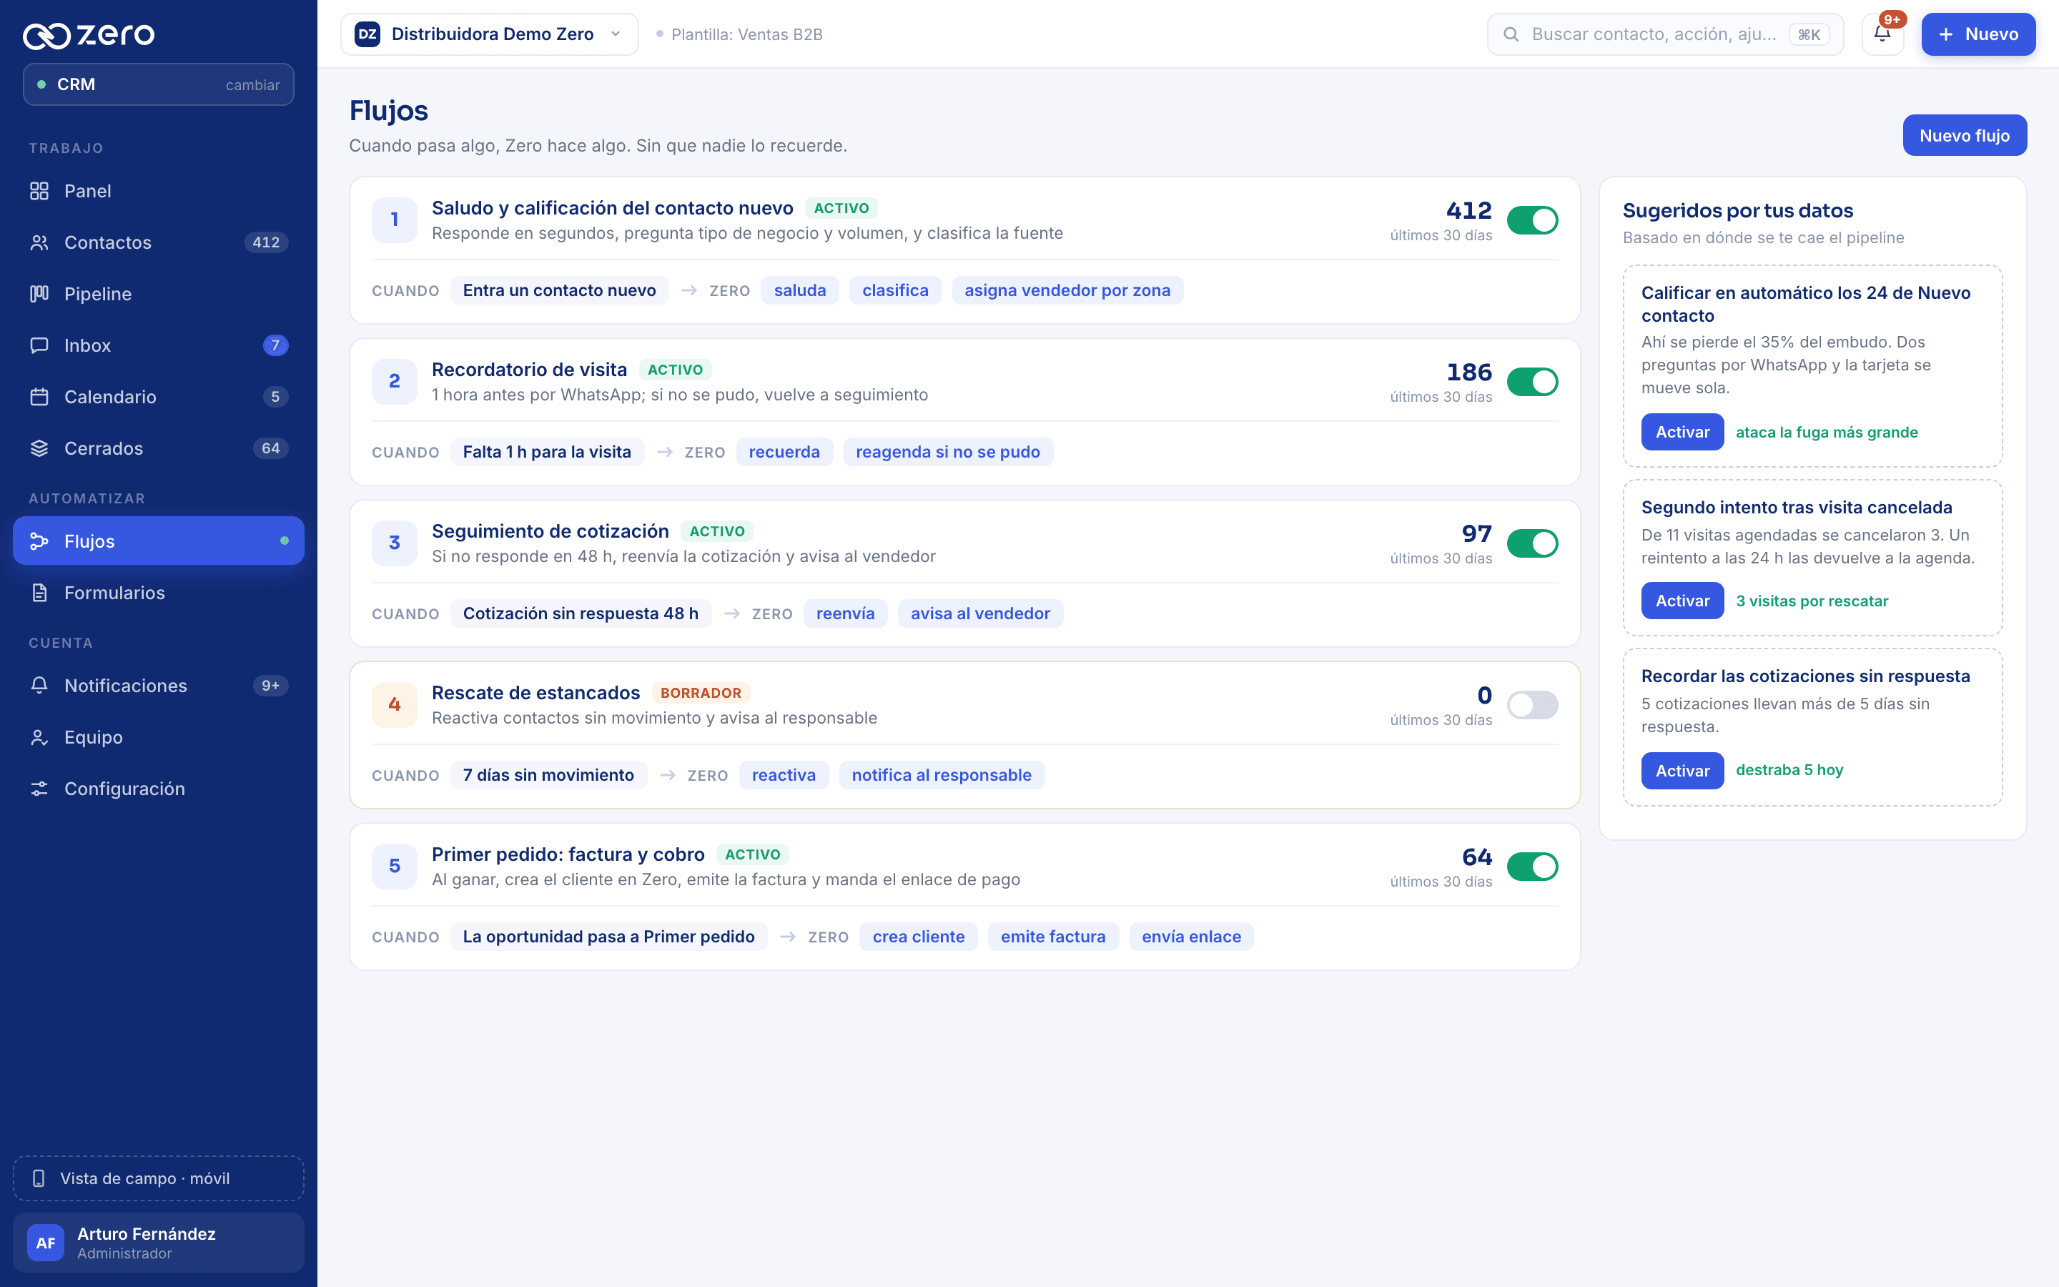Click 'emite factura' action chip
Viewport: 2059px width, 1287px height.
pos(1053,937)
